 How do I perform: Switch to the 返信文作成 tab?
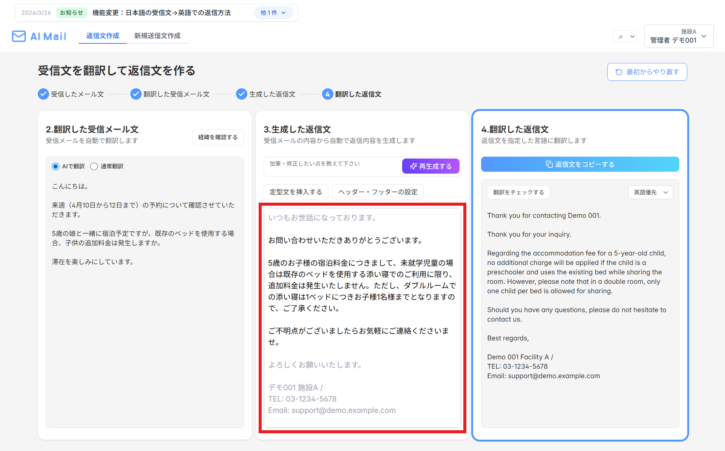point(103,36)
